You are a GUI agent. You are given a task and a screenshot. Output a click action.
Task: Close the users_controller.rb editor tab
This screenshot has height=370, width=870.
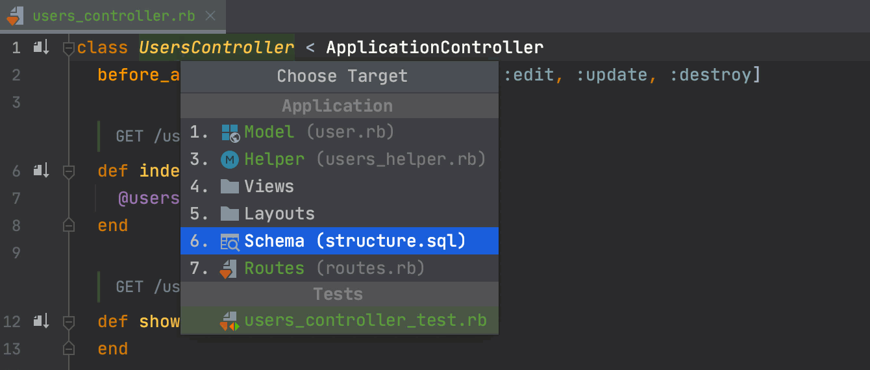pos(210,16)
